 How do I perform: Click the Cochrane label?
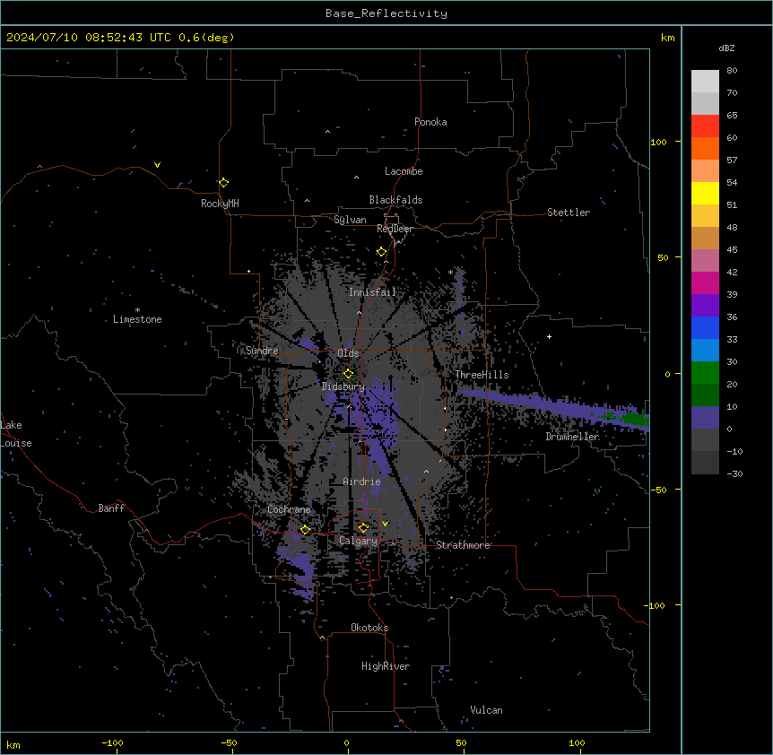(289, 509)
